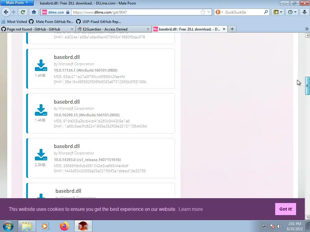
Task: Click MD5 63dc211e27a3f76fccd5f86642fae4f4 hash
Action: (89, 76)
